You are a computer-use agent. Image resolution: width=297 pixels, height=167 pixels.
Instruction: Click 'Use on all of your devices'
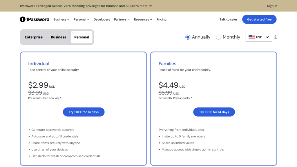pos(50,149)
